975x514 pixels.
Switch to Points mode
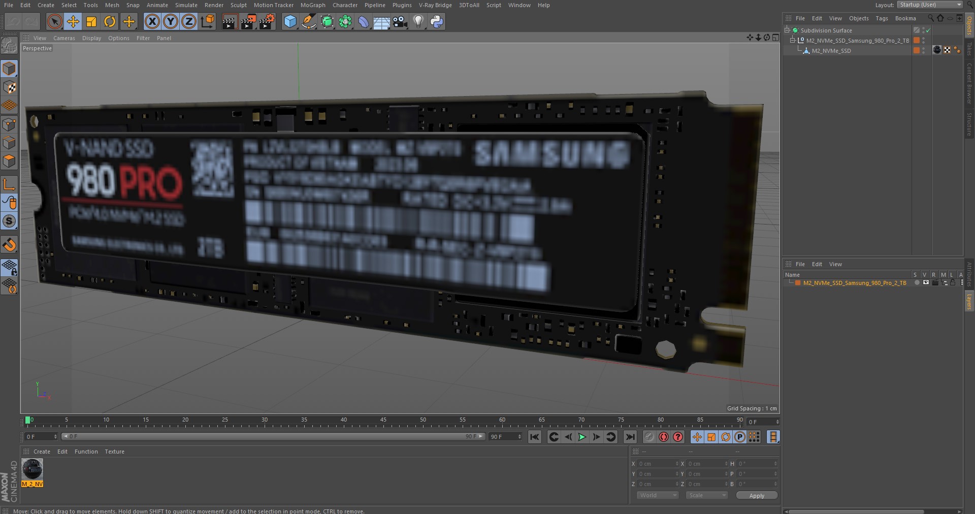tap(9, 124)
